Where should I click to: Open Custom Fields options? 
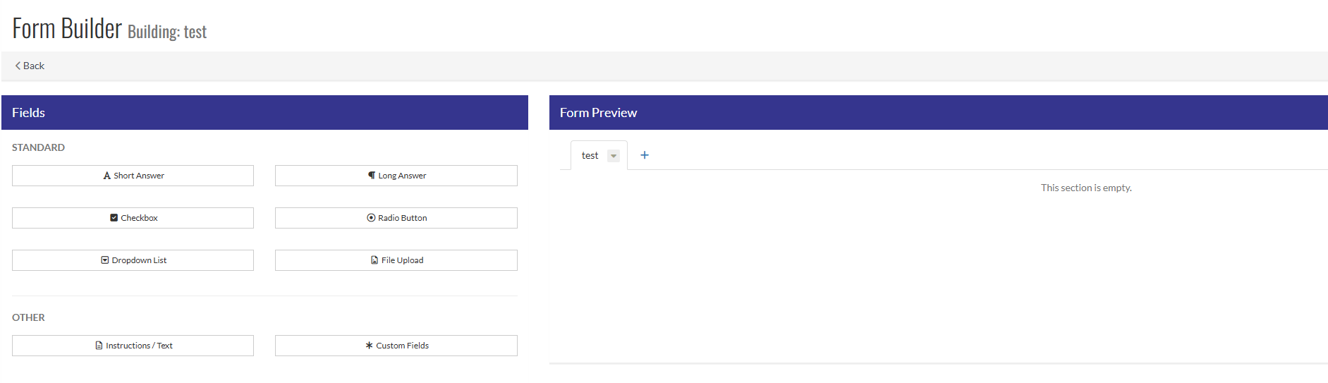pyautogui.click(x=396, y=346)
